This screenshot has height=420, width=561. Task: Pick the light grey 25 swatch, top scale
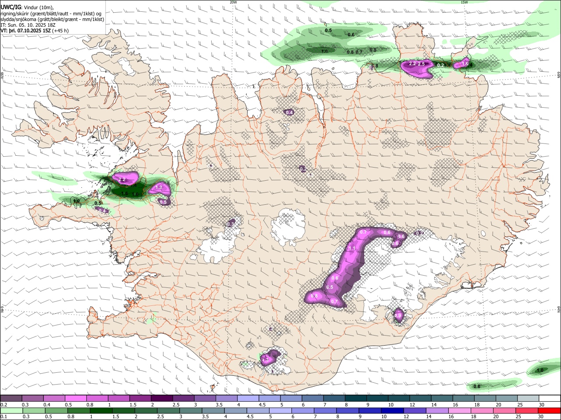point(528,399)
